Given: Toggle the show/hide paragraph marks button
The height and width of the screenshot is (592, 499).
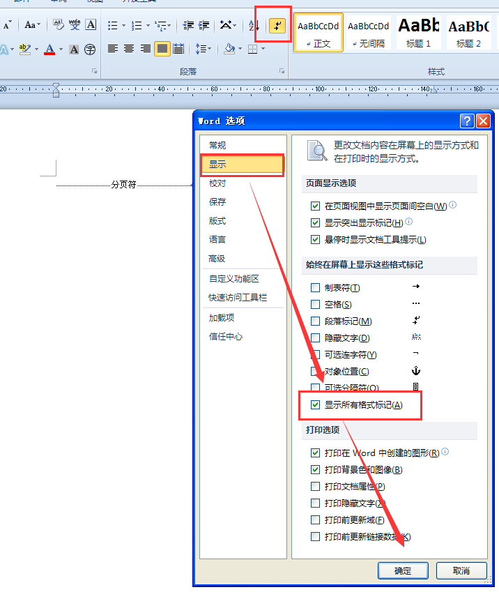Looking at the screenshot, I should click(x=277, y=26).
